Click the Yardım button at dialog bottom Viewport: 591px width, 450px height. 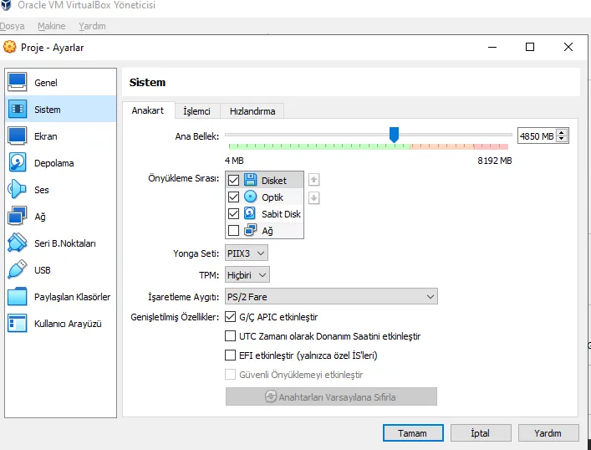(x=548, y=433)
